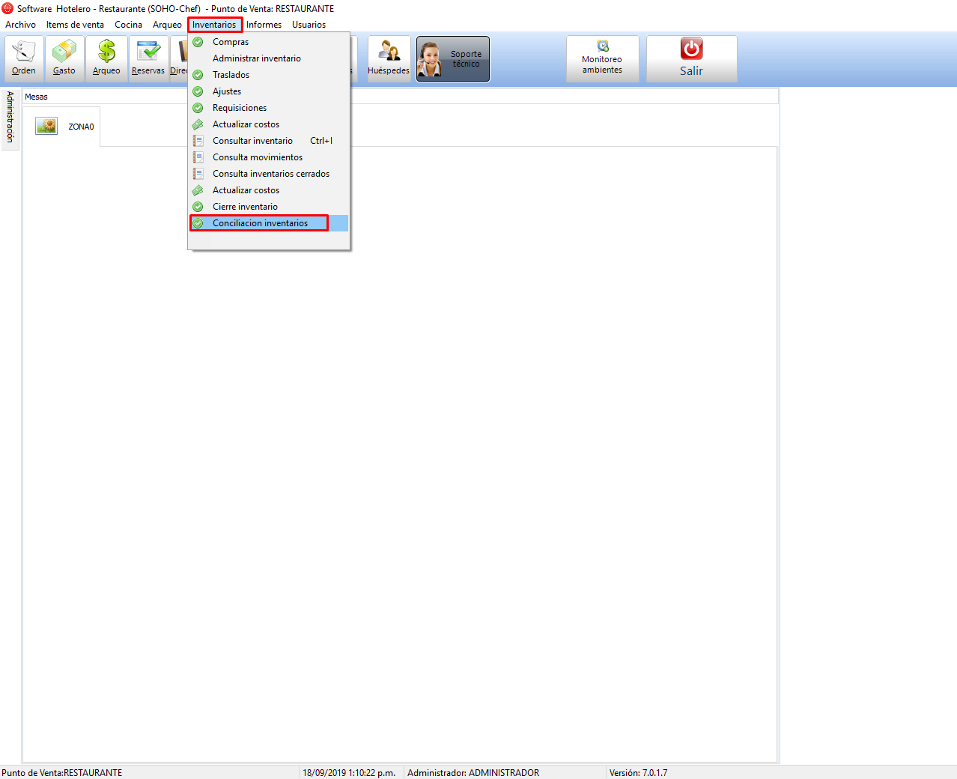Open the Huéspedes guests icon
The height and width of the screenshot is (779, 957).
pyautogui.click(x=389, y=58)
